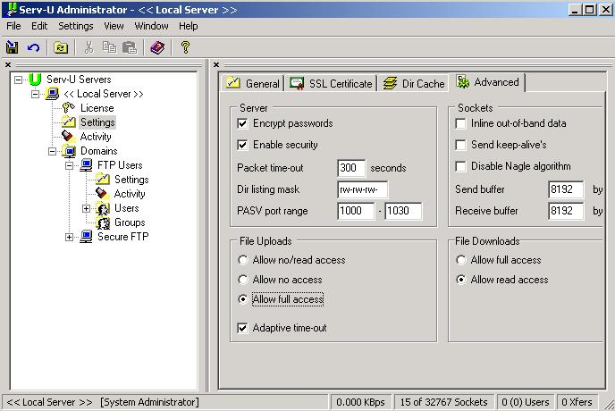615x411 pixels.
Task: Open the help book toolbar icon
Action: point(157,48)
